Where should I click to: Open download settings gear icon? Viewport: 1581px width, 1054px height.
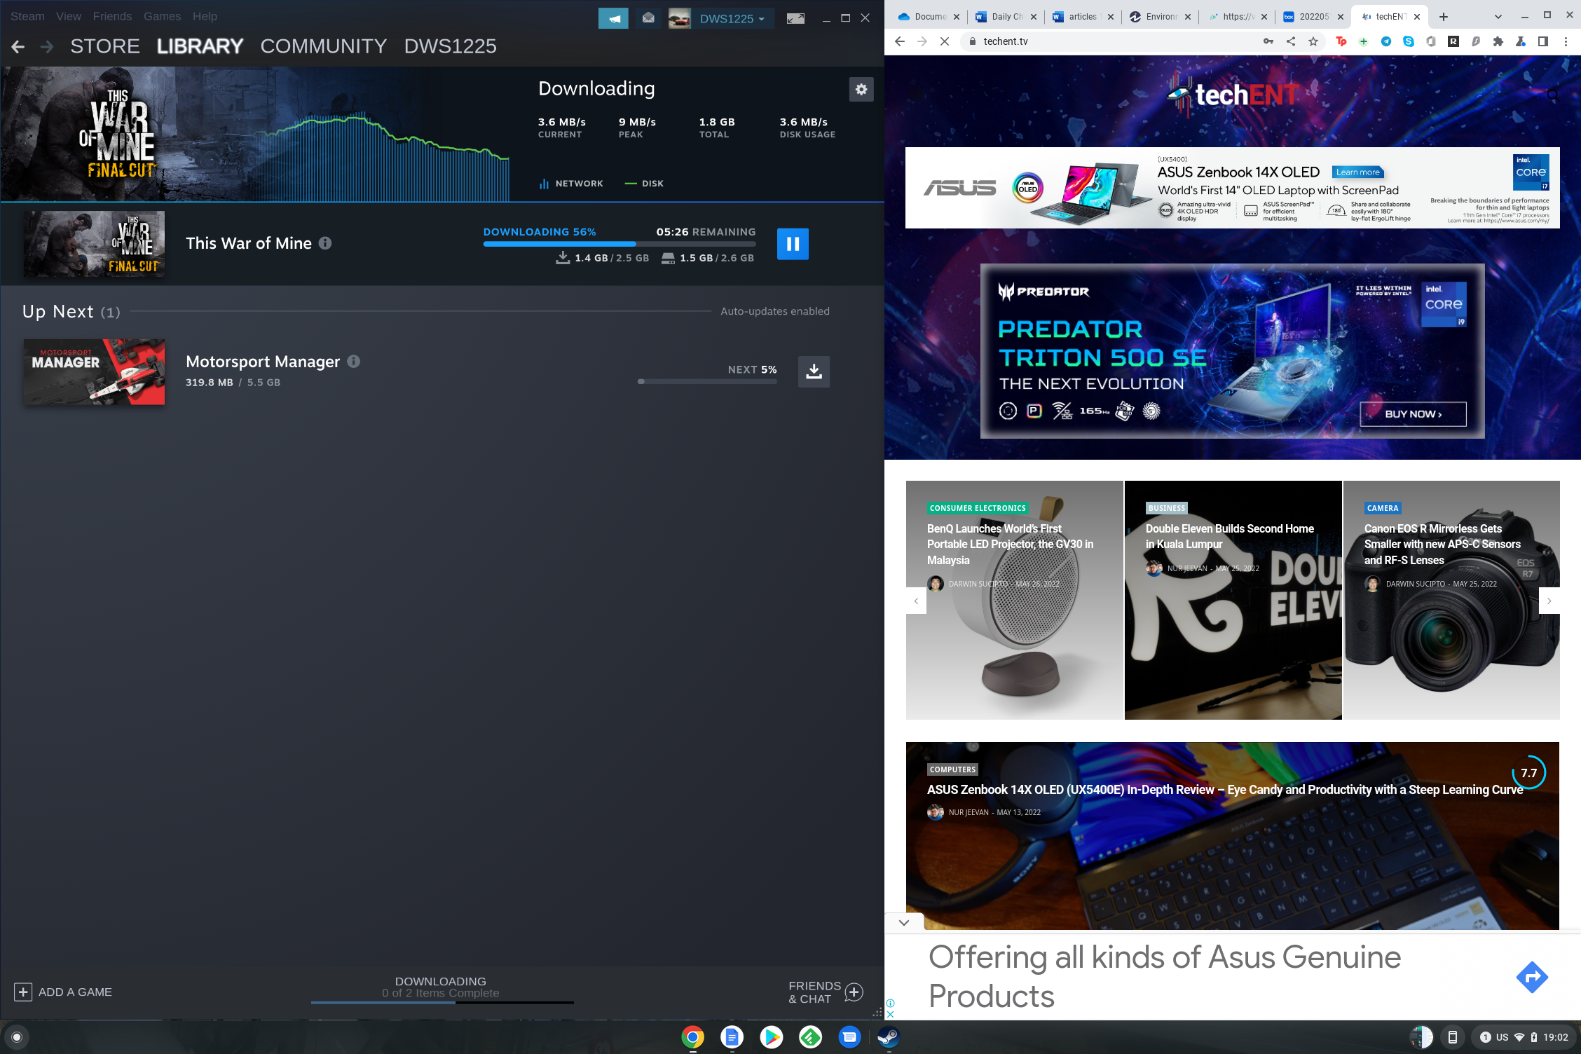pos(861,90)
